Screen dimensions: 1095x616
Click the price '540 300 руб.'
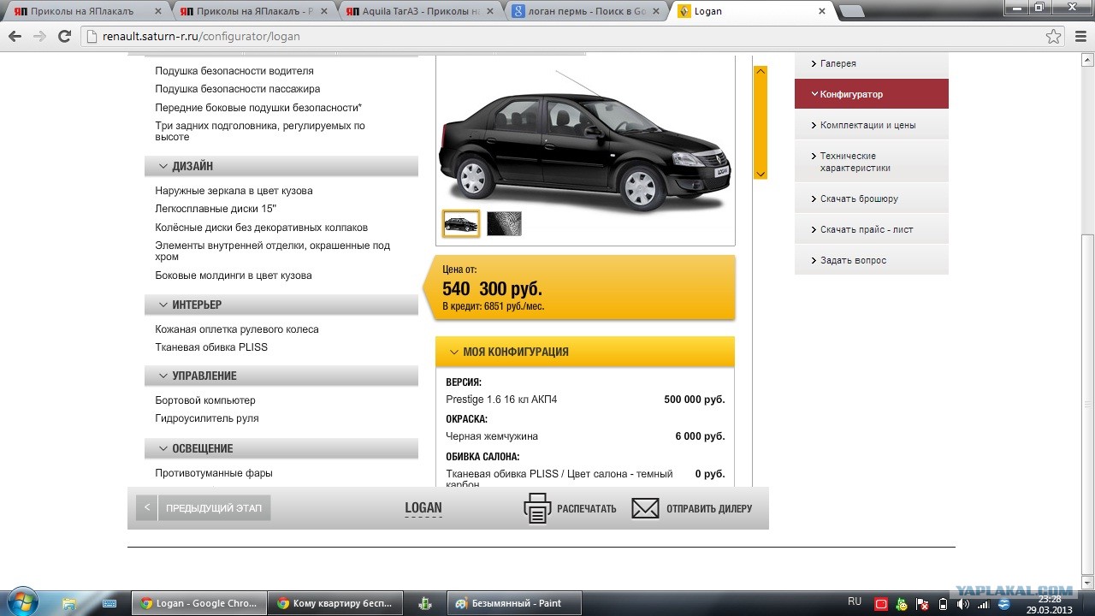492,289
